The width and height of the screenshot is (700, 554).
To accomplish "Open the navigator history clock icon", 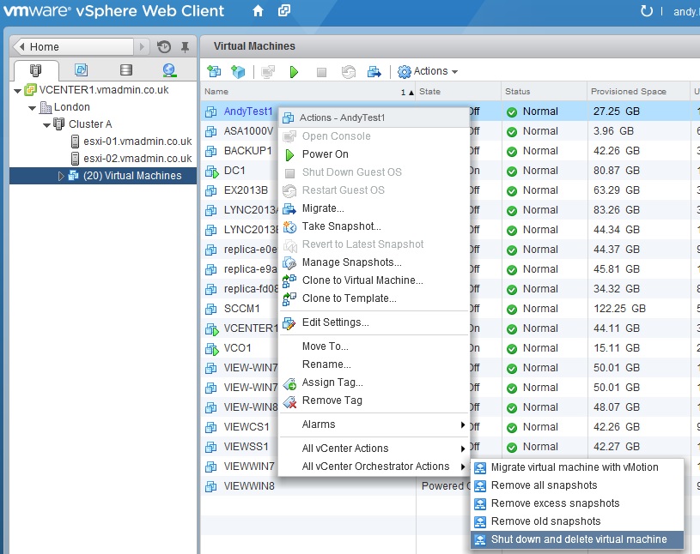I will [164, 47].
